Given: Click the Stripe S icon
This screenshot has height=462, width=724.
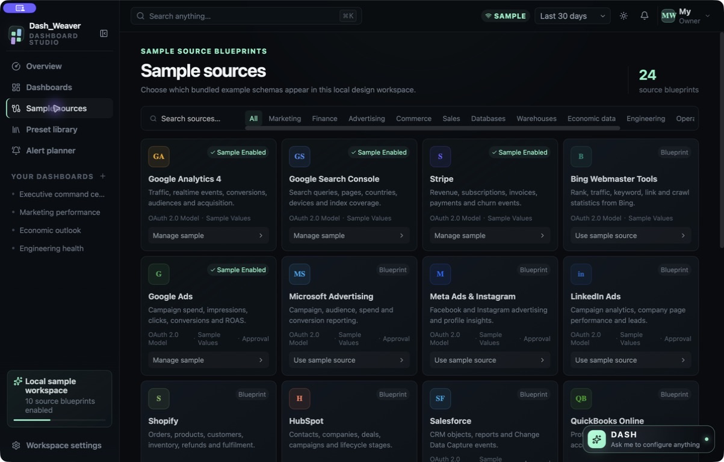Looking at the screenshot, I should [440, 156].
